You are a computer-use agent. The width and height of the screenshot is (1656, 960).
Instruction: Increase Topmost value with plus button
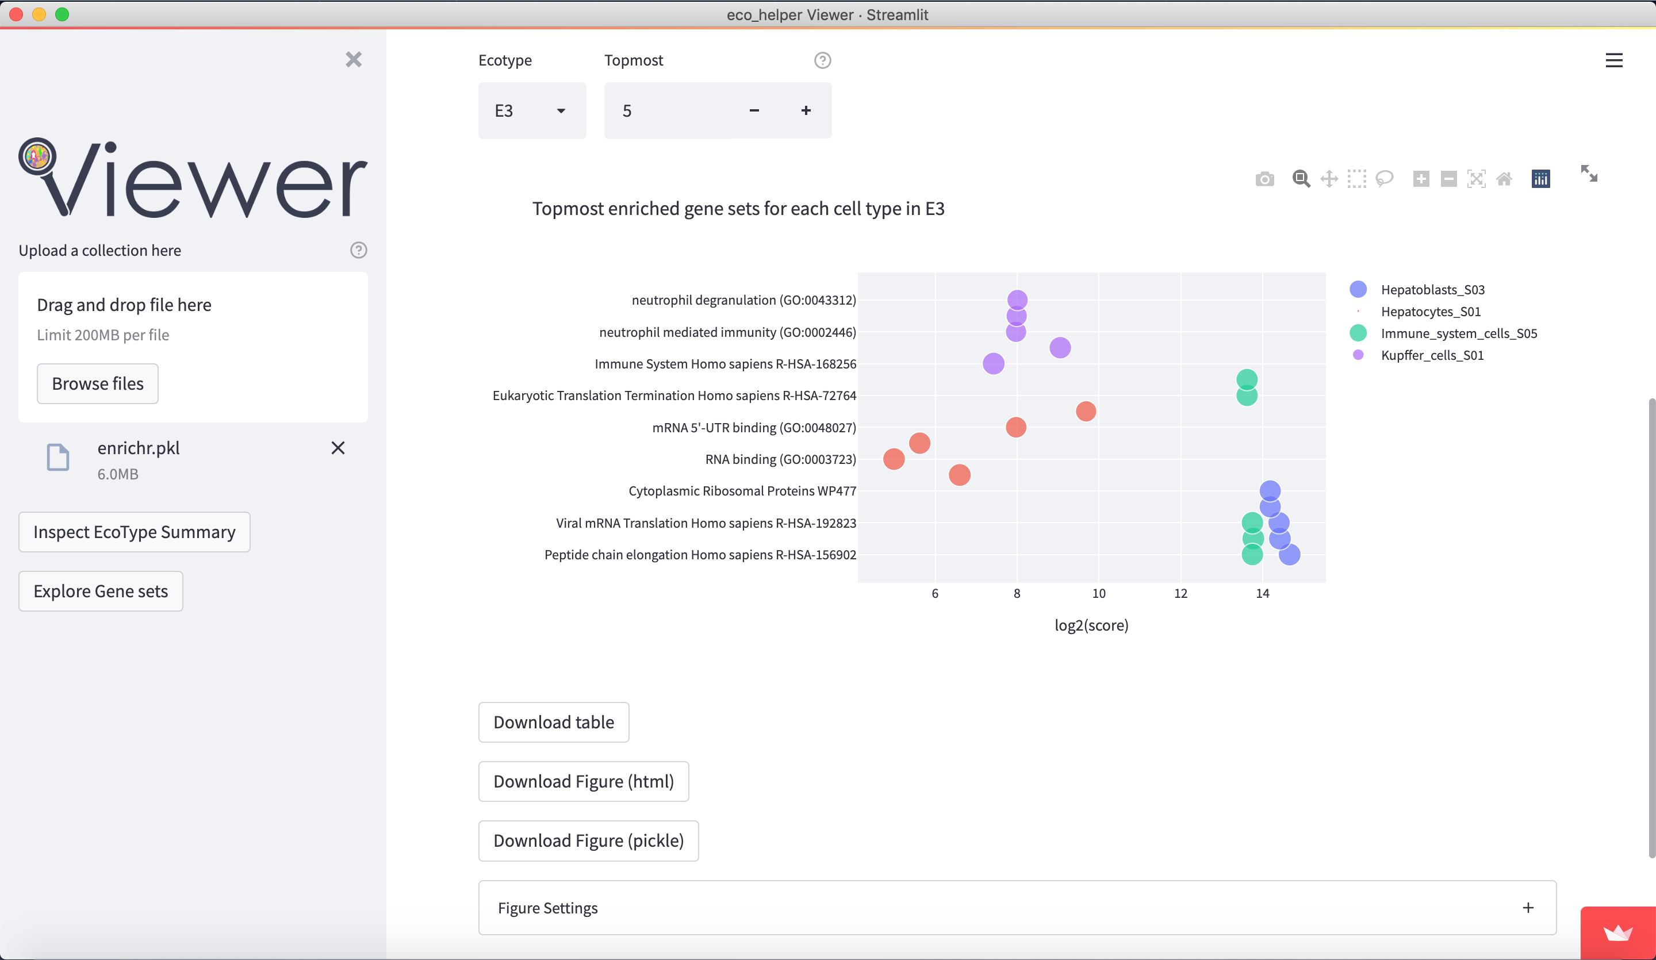point(806,110)
